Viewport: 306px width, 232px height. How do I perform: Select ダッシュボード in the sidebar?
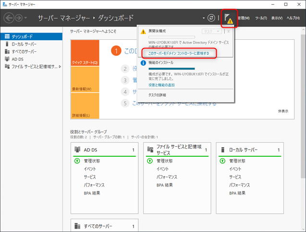point(31,36)
